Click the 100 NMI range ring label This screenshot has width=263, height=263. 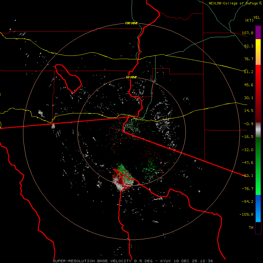[x=131, y=23]
